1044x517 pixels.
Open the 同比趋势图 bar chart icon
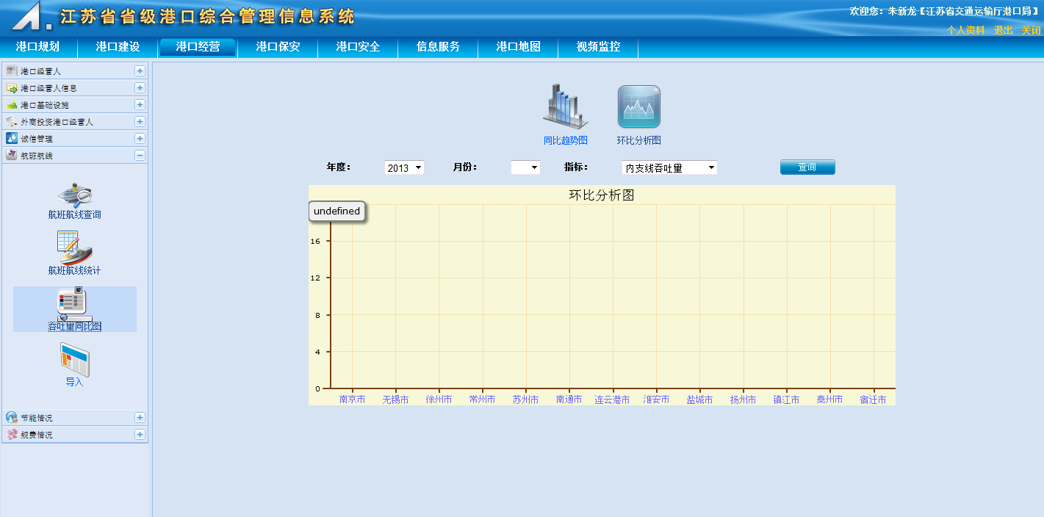[x=565, y=107]
